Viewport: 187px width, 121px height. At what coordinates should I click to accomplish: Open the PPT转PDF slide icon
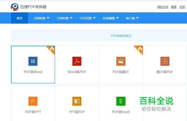point(77,101)
